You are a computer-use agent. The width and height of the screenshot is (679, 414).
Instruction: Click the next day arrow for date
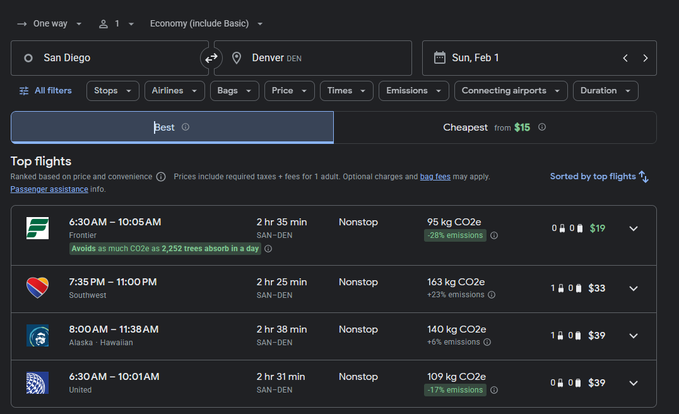(x=645, y=58)
